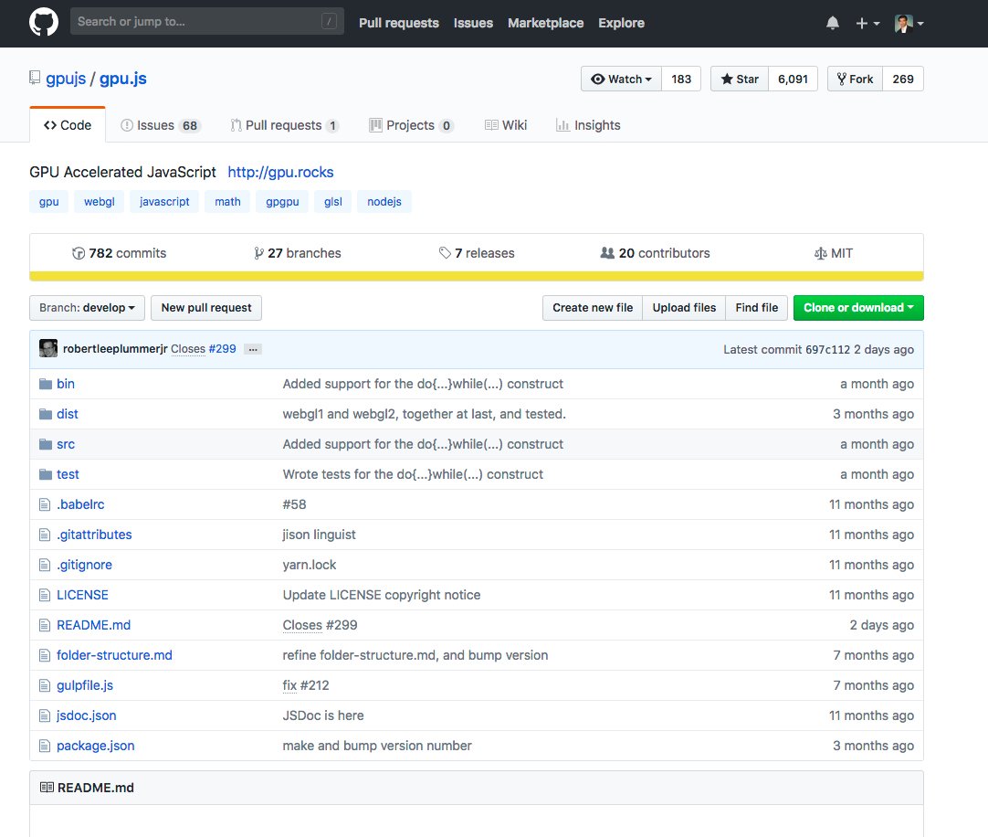This screenshot has width=988, height=837.
Task: Open the Insights tab
Action: [x=588, y=125]
